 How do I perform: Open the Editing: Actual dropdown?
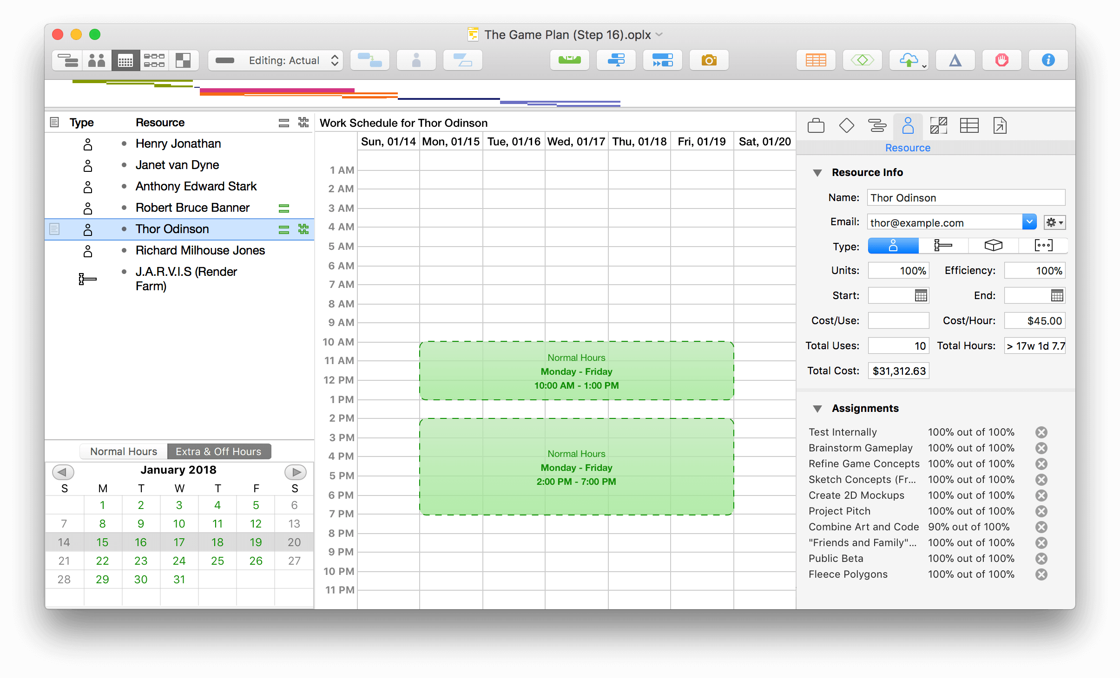point(276,60)
